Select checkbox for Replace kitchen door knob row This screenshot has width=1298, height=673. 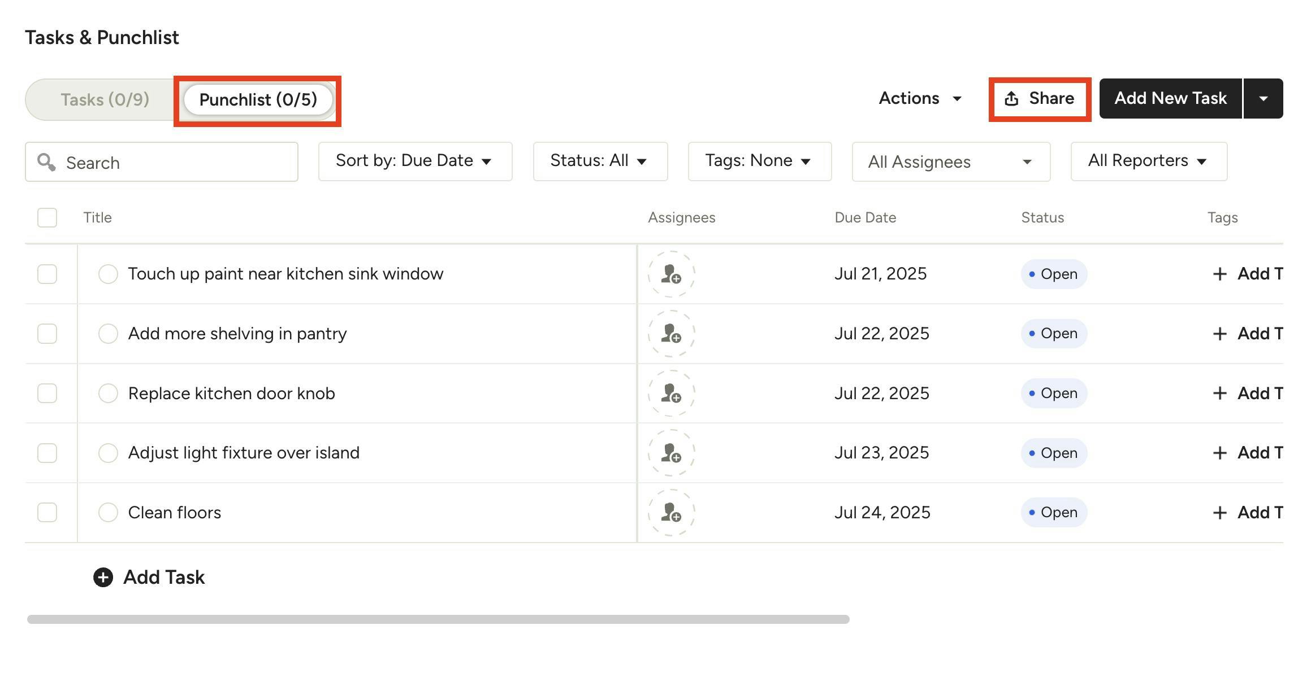point(47,394)
